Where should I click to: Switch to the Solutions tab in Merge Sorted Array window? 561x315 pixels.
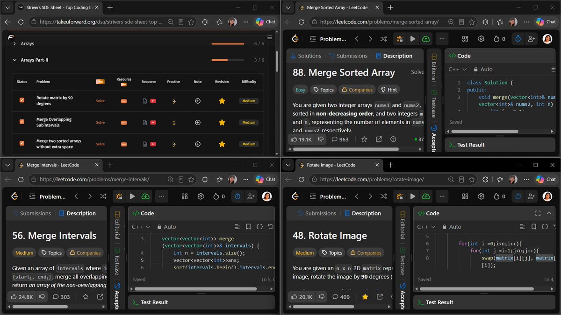tap(306, 56)
